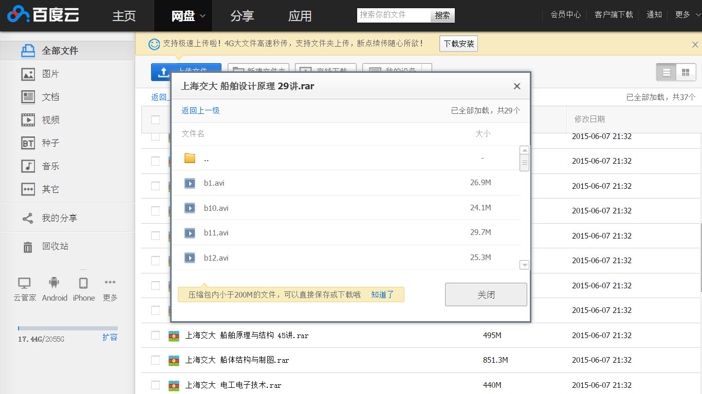This screenshot has width=702, height=394.
Task: Click the b12.avi video file icon
Action: coord(190,258)
